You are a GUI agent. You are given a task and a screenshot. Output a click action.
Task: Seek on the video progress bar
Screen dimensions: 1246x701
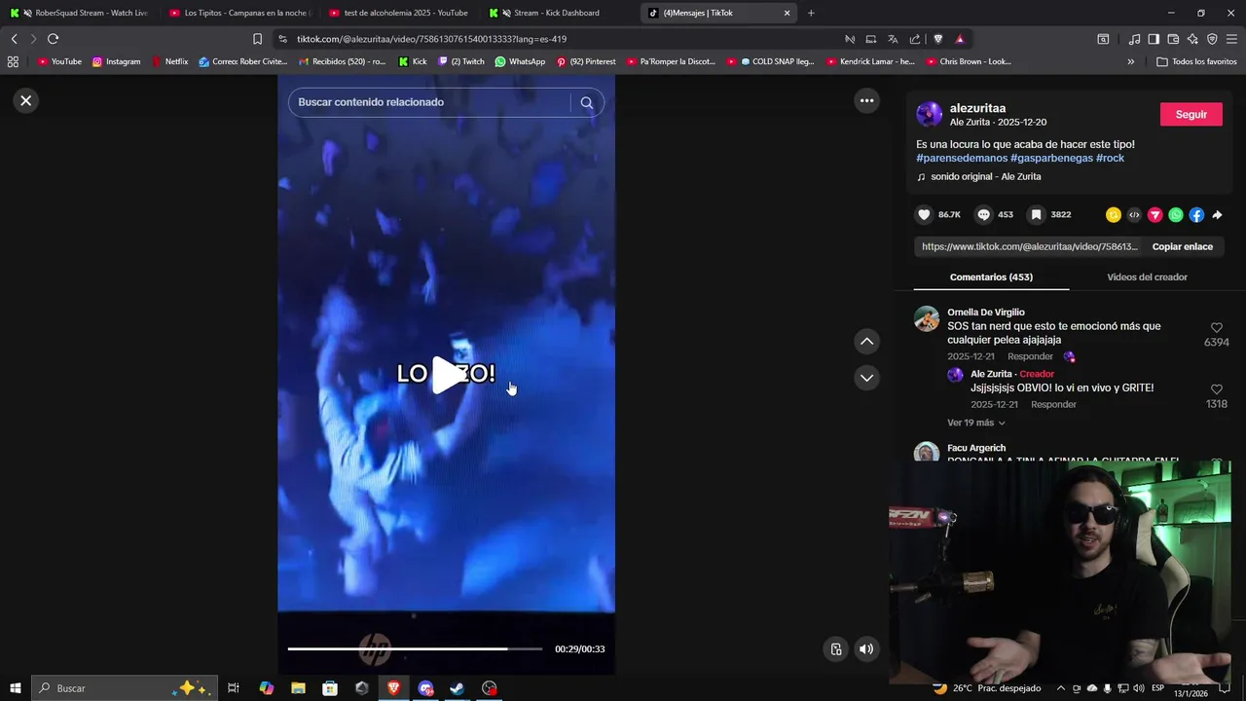point(415,648)
